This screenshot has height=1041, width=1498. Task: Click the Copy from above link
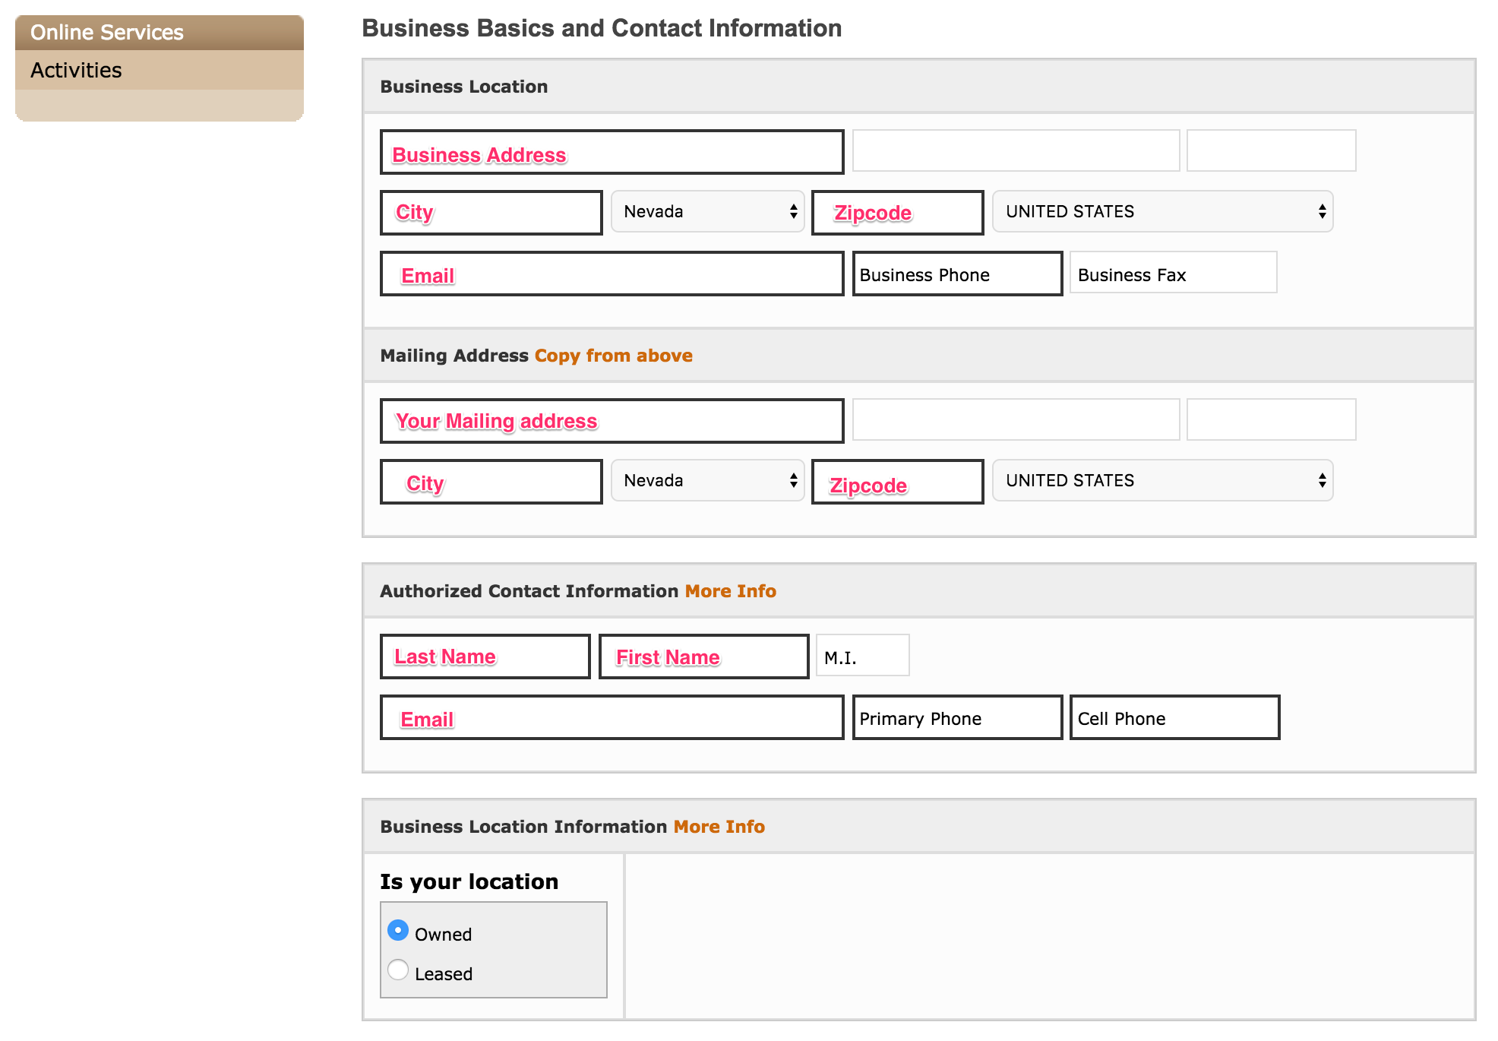[x=614, y=356]
